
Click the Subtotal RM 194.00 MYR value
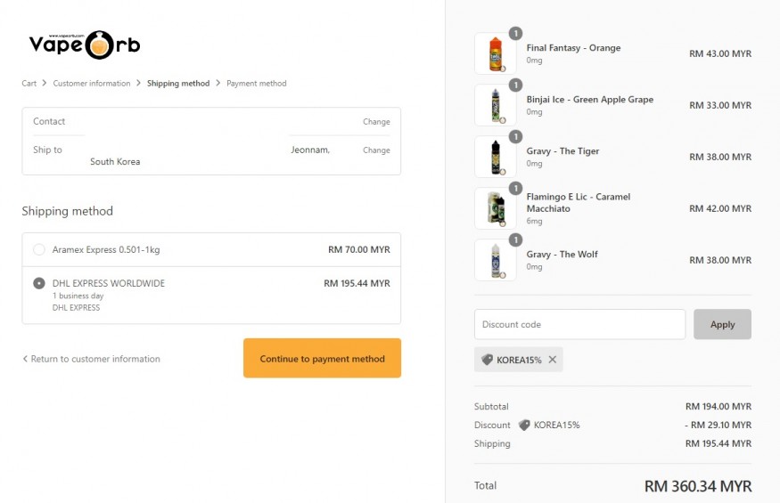(x=718, y=407)
